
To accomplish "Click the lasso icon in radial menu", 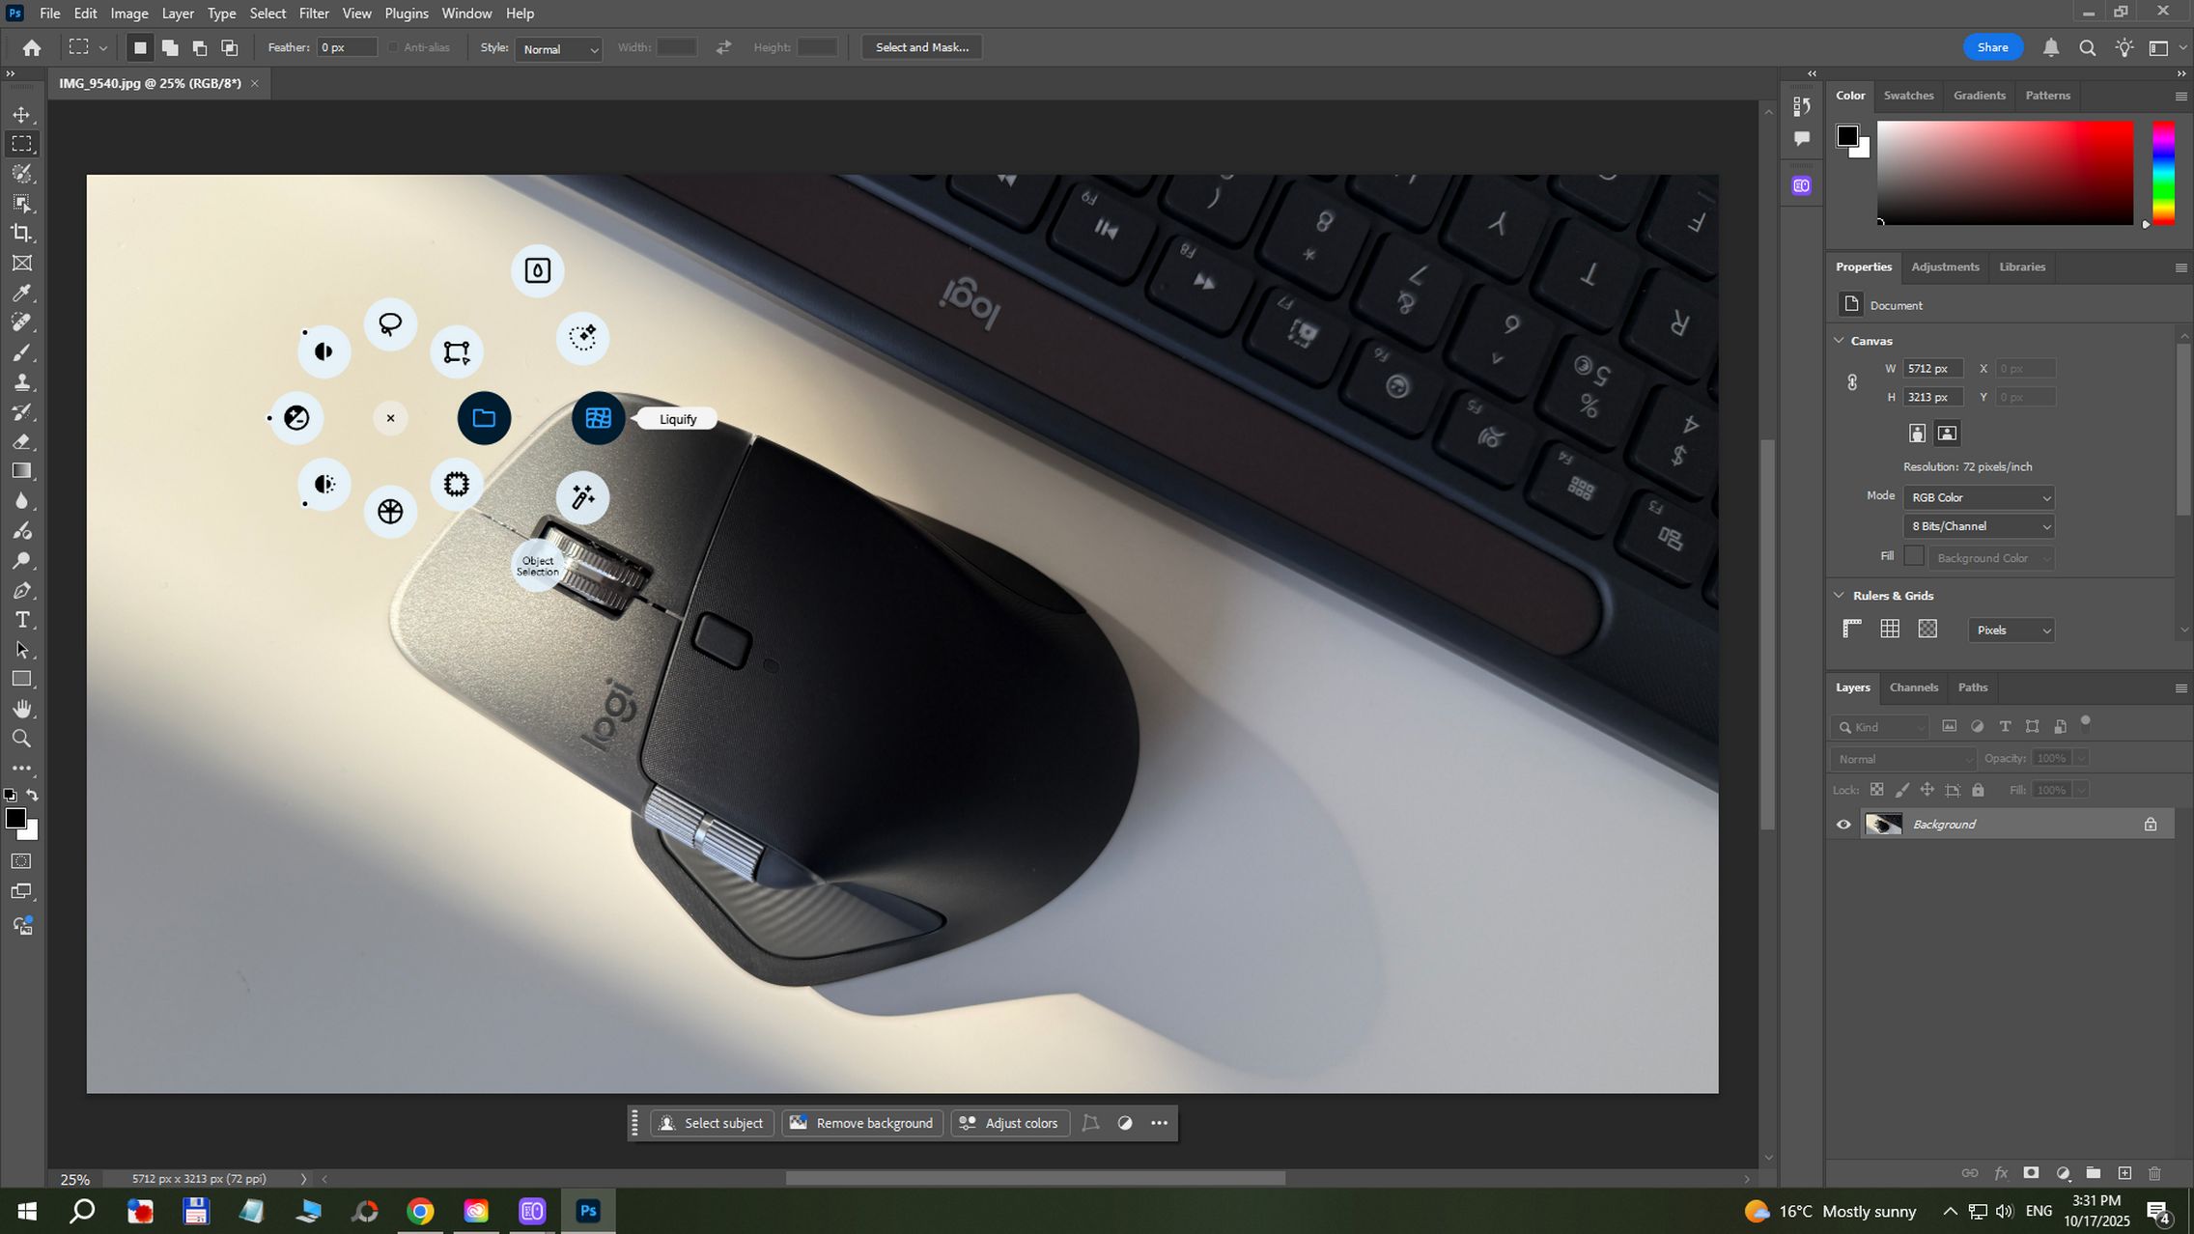I will [x=390, y=324].
